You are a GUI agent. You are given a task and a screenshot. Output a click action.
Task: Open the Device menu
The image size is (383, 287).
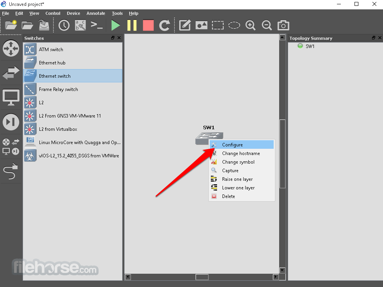(x=73, y=13)
